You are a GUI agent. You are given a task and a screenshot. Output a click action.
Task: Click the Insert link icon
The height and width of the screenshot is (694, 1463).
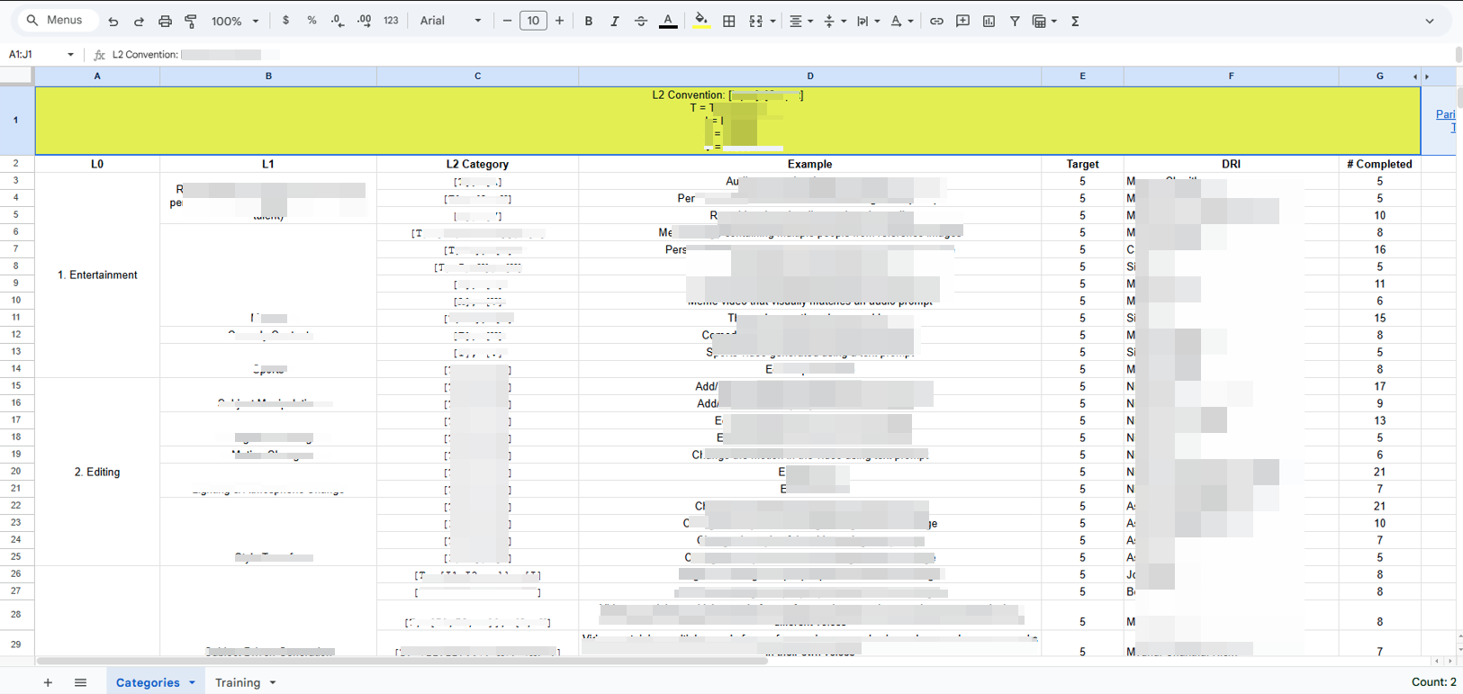pyautogui.click(x=936, y=21)
